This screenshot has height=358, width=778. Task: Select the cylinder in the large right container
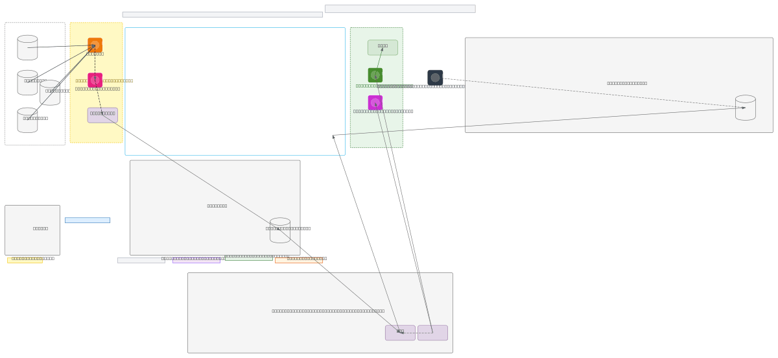(x=745, y=108)
